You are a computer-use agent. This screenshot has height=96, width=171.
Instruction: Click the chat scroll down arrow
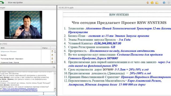pyautogui.click(x=55, y=90)
